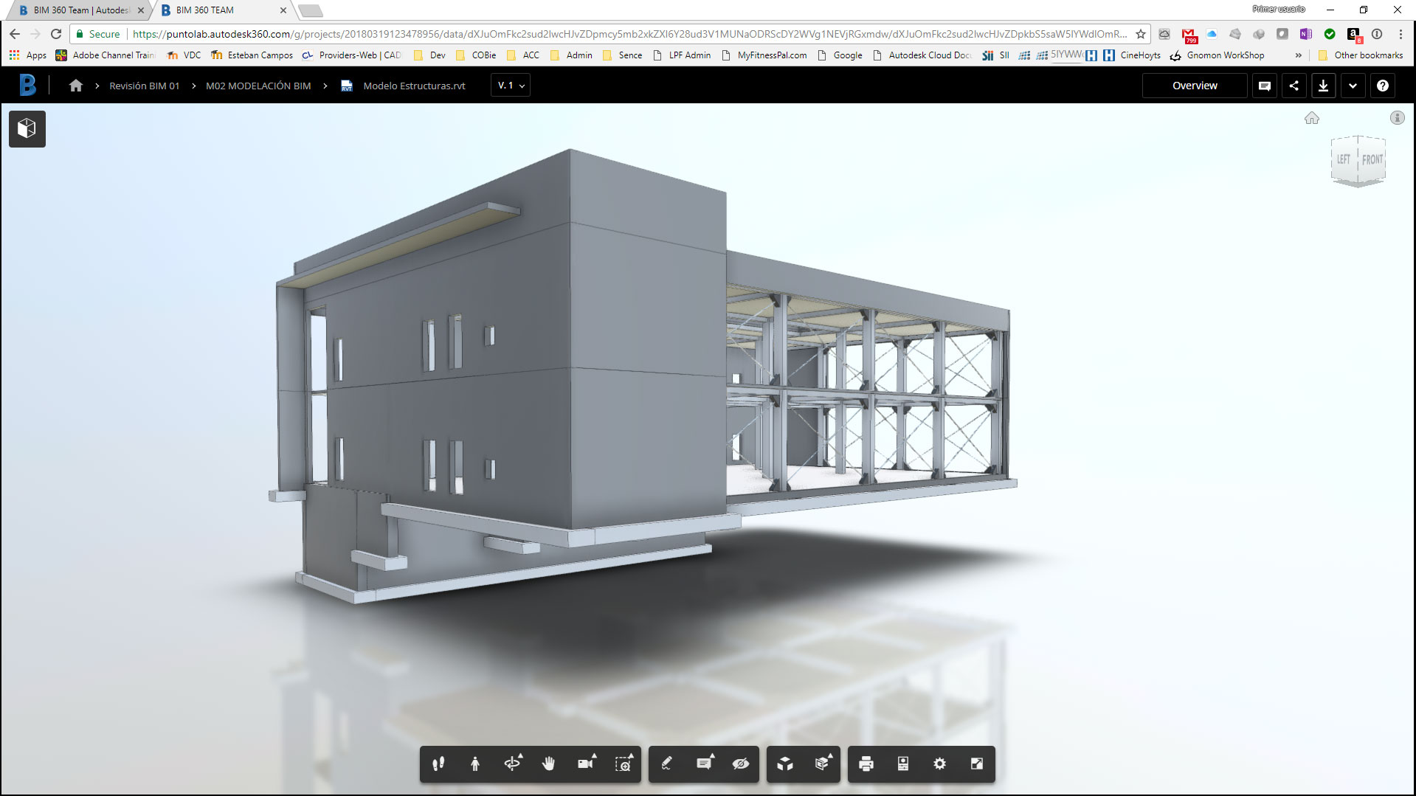Click the FRONT face of view cube
Image resolution: width=1416 pixels, height=796 pixels.
click(1372, 159)
